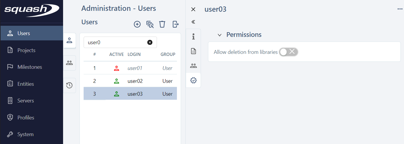Clear the user0 search filter
This screenshot has height=144, width=404.
click(x=150, y=42)
